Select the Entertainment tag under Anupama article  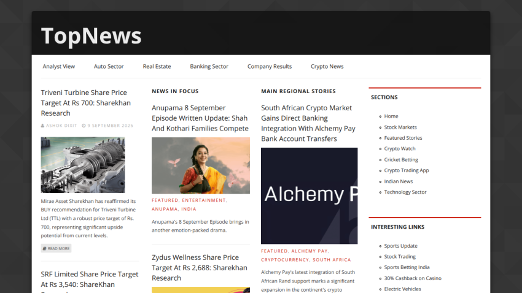(204, 200)
